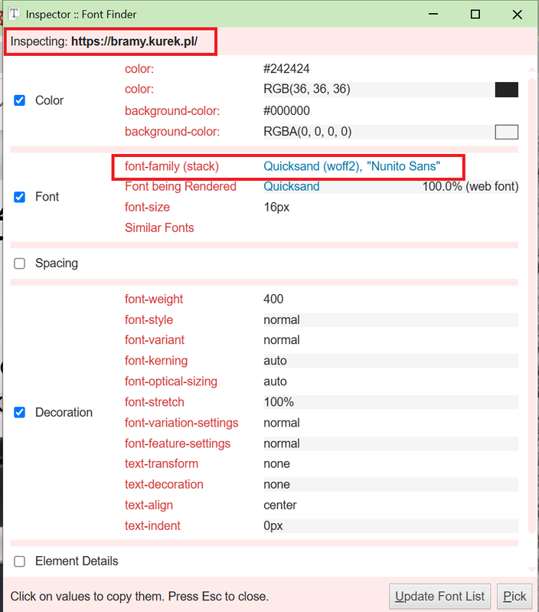Enable the Spacing checkbox
This screenshot has width=539, height=612.
(19, 263)
